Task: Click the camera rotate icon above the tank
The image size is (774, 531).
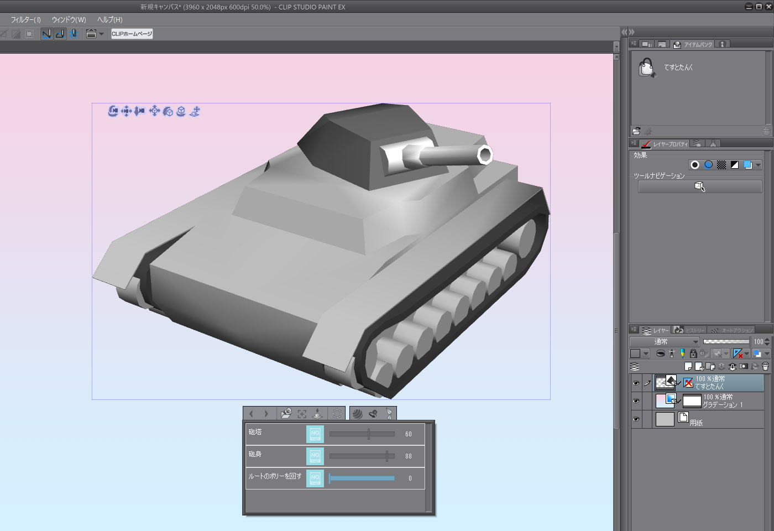Action: 113,111
